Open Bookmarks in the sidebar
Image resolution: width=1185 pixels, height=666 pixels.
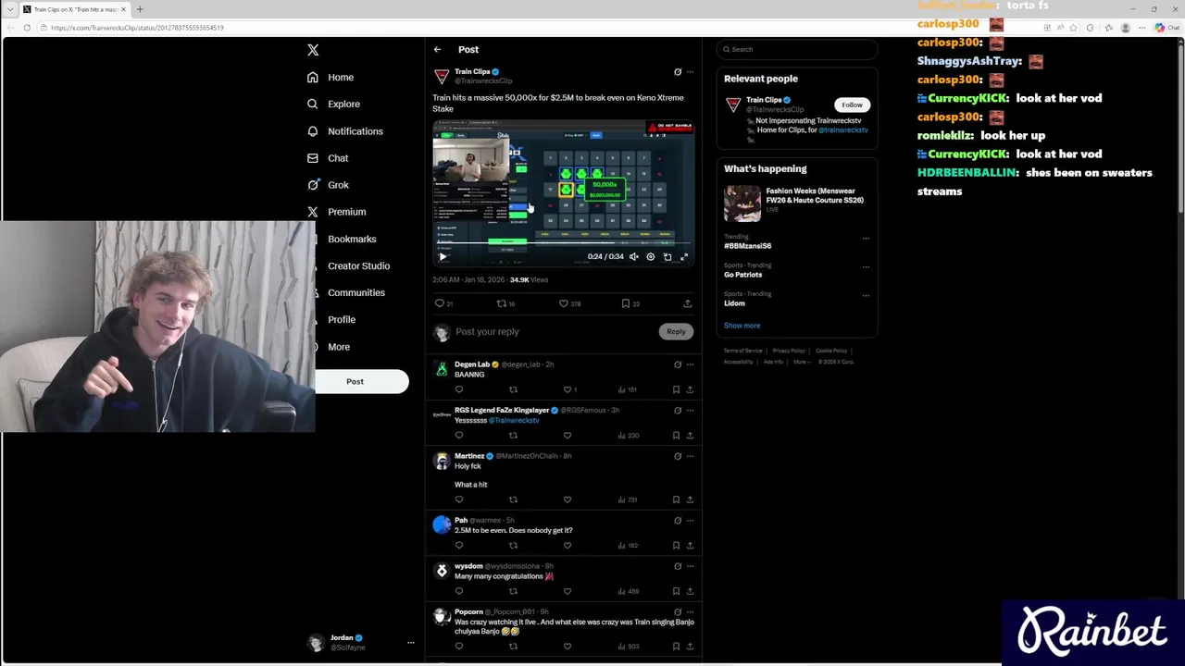(351, 239)
